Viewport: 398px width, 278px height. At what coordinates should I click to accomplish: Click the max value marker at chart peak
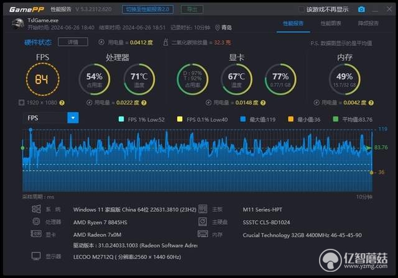coord(30,130)
